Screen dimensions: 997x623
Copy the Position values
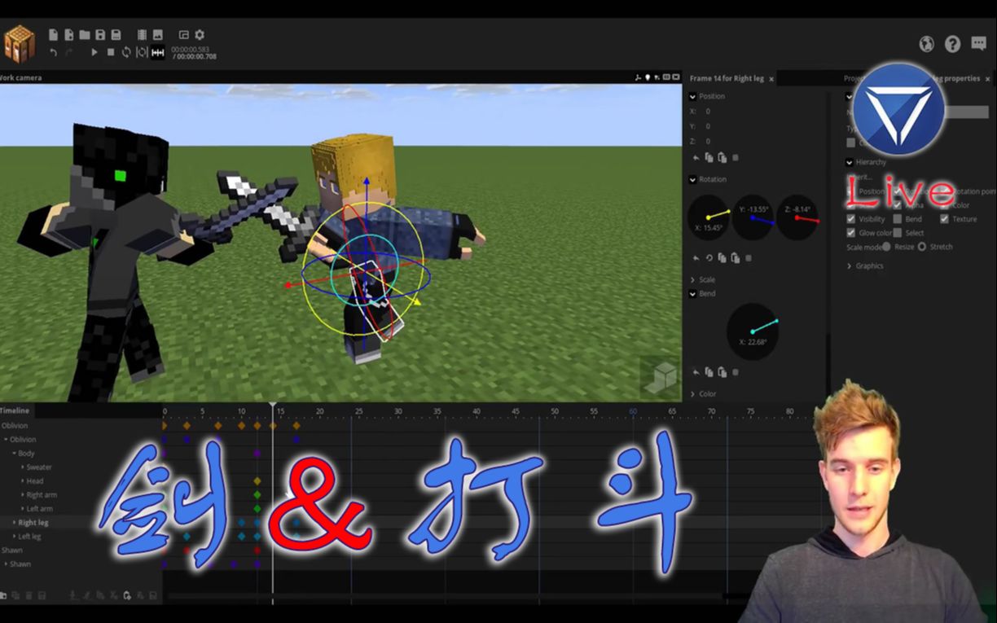(709, 158)
